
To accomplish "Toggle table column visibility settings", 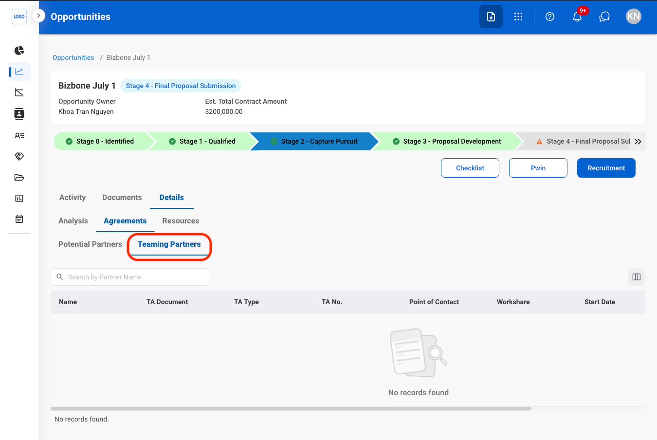I will 636,277.
